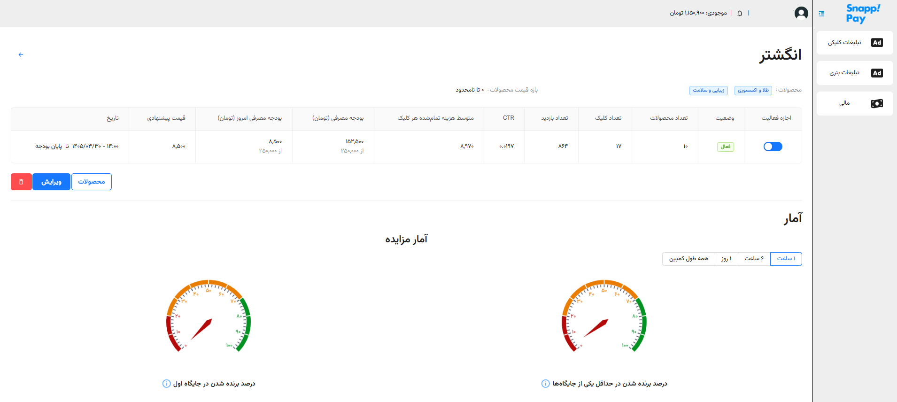Viewport: 897px width, 402px height.
Task: Select the ۱ ساعت time range tab
Action: coord(786,259)
